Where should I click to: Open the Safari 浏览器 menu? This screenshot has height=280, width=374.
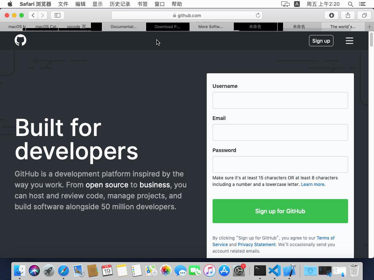tap(35, 4)
